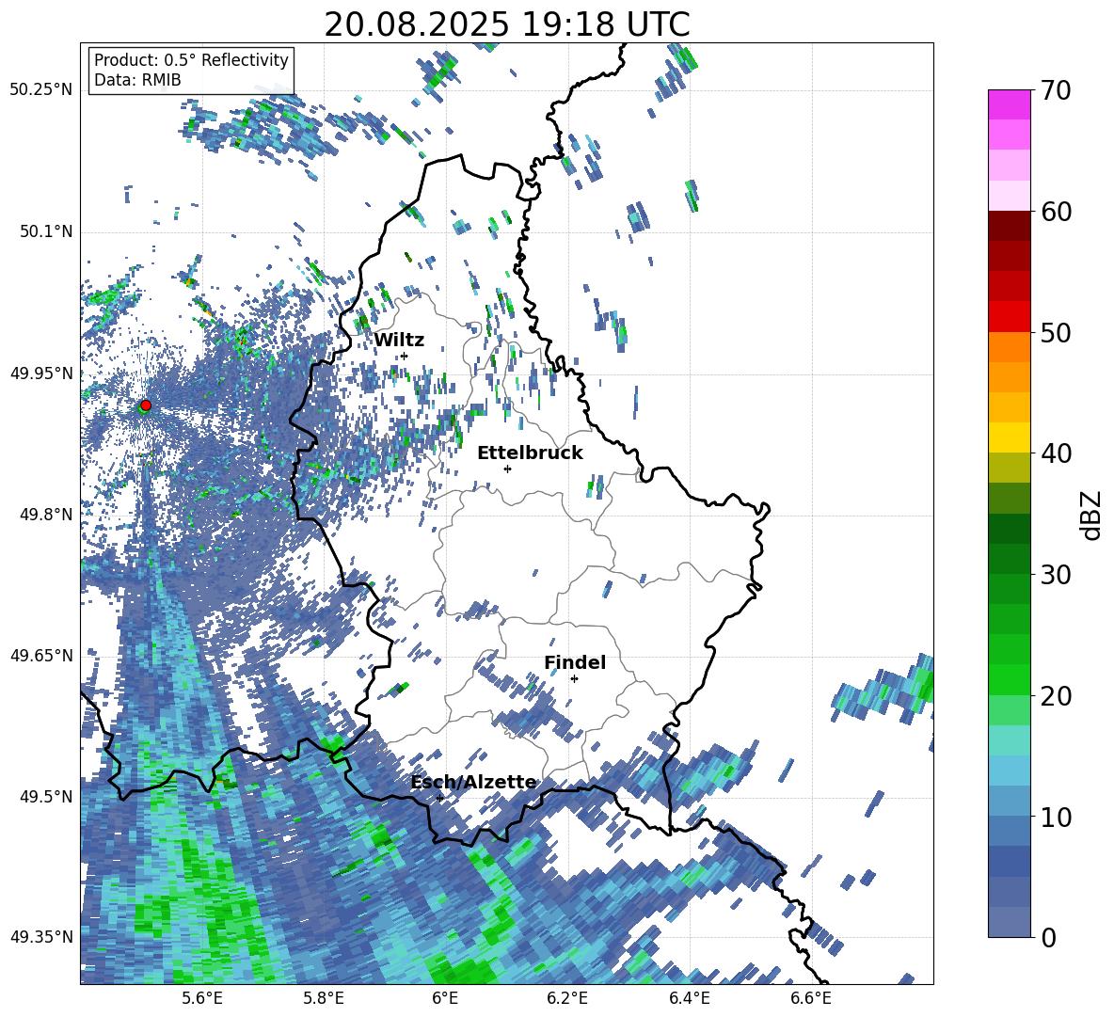Click the Esch/Alzette city label
This screenshot has width=1114, height=1017.
click(x=473, y=783)
